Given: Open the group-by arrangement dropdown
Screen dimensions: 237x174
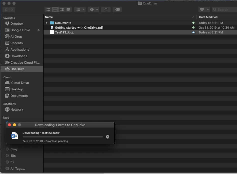Looking at the screenshot, I should pyautogui.click(x=80, y=9).
